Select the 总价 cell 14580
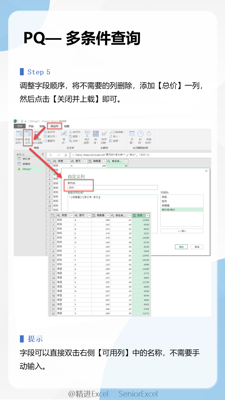 pos(141,238)
